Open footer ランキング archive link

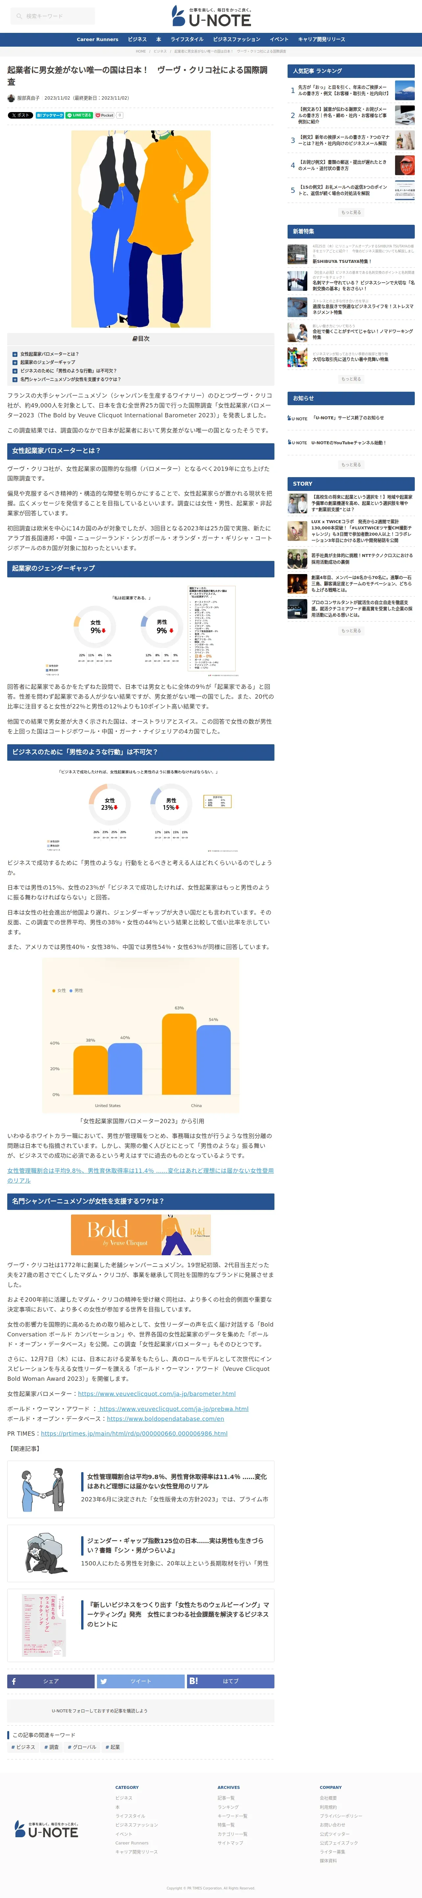click(x=228, y=1807)
